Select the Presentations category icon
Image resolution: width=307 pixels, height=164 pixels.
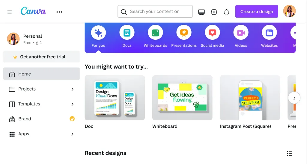[184, 32]
